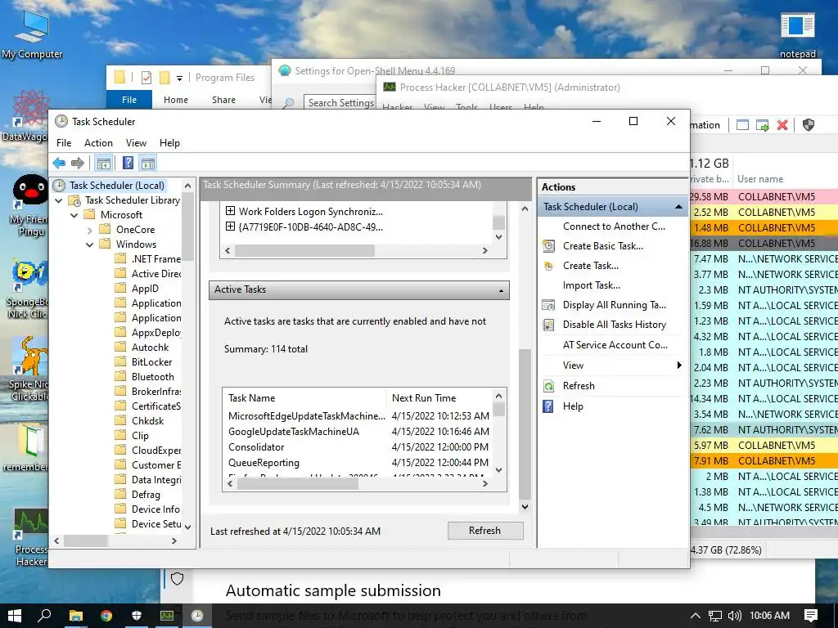Click the Task Name column header

coord(304,398)
